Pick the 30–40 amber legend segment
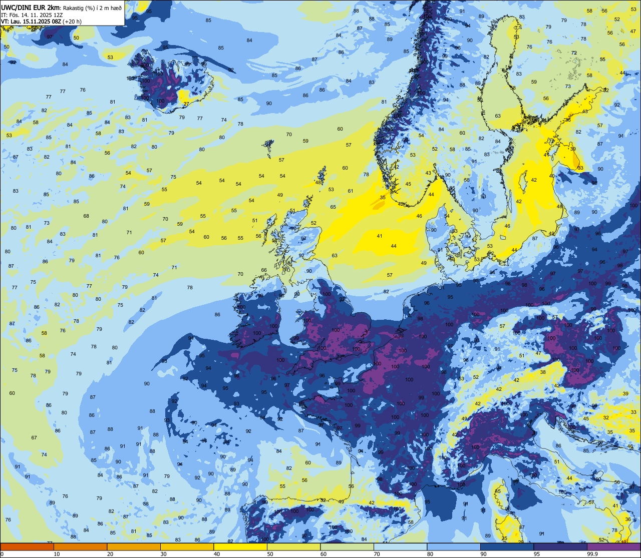The height and width of the screenshot is (558, 641). pos(187,546)
